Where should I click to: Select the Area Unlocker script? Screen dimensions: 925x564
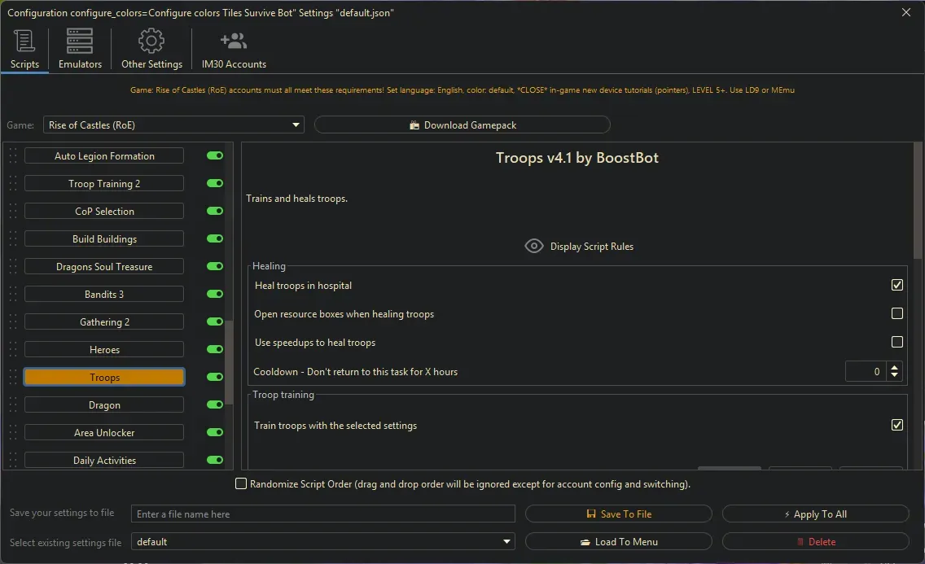click(x=104, y=433)
